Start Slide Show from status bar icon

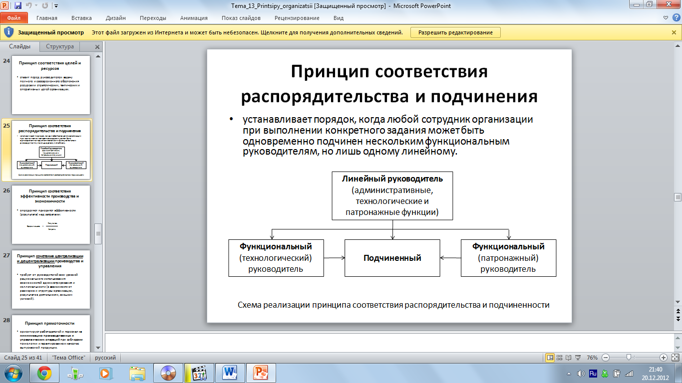click(577, 358)
